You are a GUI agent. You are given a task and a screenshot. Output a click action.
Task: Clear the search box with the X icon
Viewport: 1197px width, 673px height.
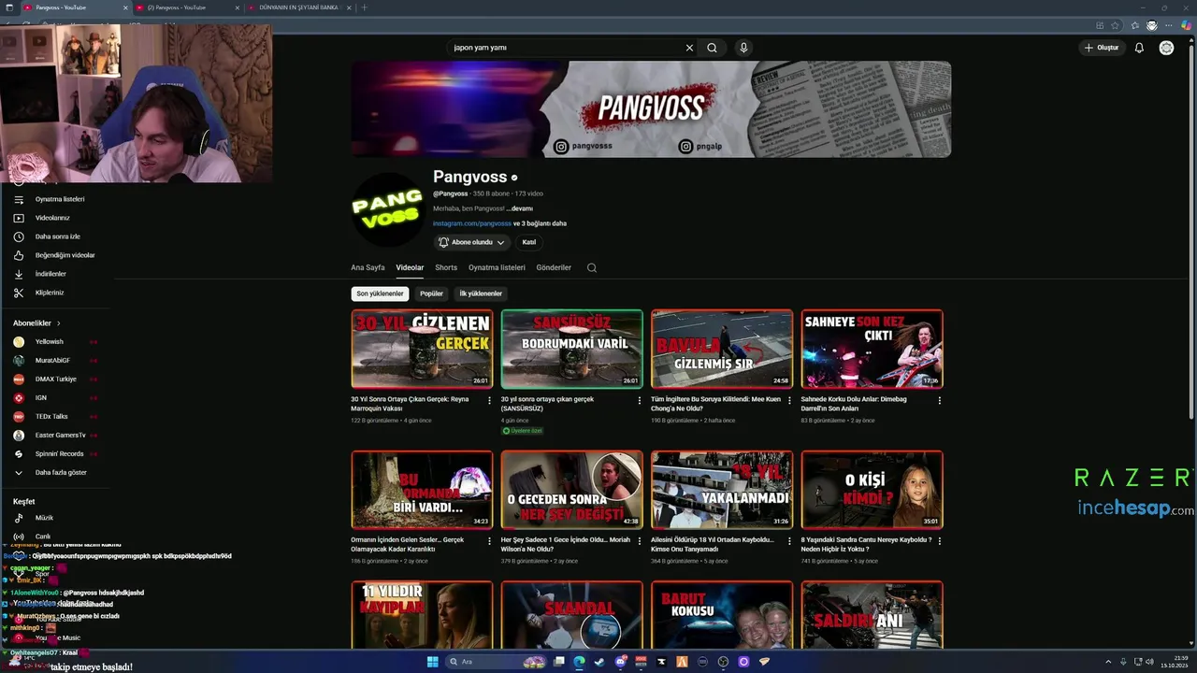tap(689, 48)
